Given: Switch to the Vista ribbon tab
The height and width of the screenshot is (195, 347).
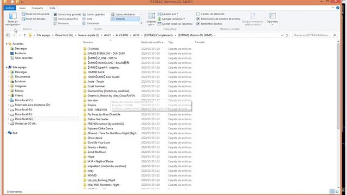Looking at the screenshot, I should (53, 8).
